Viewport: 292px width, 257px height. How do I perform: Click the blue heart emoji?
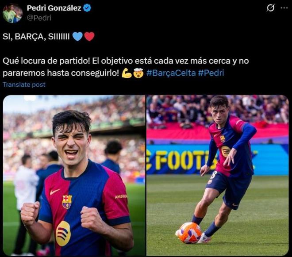point(77,37)
